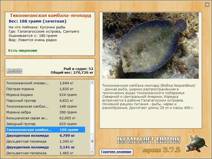Image resolution: width=212 pixels, height=159 pixels.
Task: Open the Горячие клавиши link
Action: (x=116, y=152)
